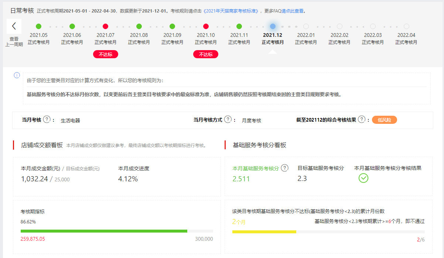The width and height of the screenshot is (444, 258).
Task: Click the 300,000 target amount
Action: 204,239
